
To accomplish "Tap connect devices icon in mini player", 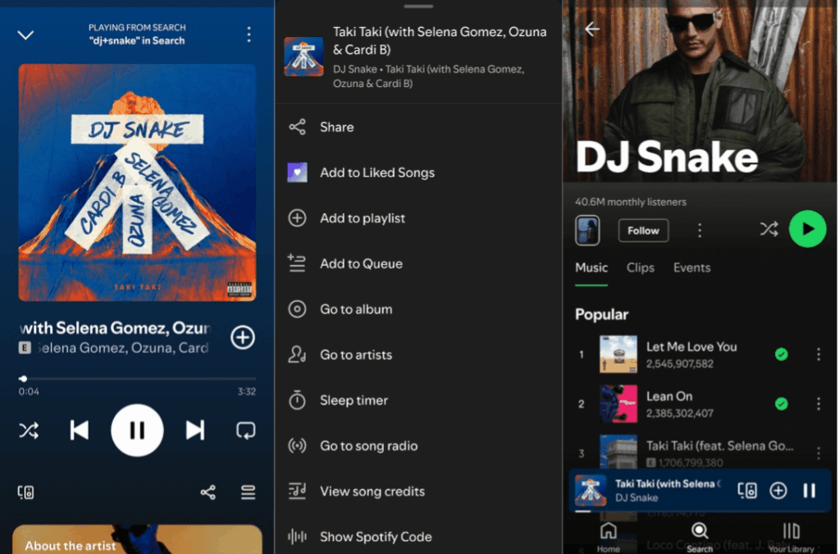I will pos(747,490).
